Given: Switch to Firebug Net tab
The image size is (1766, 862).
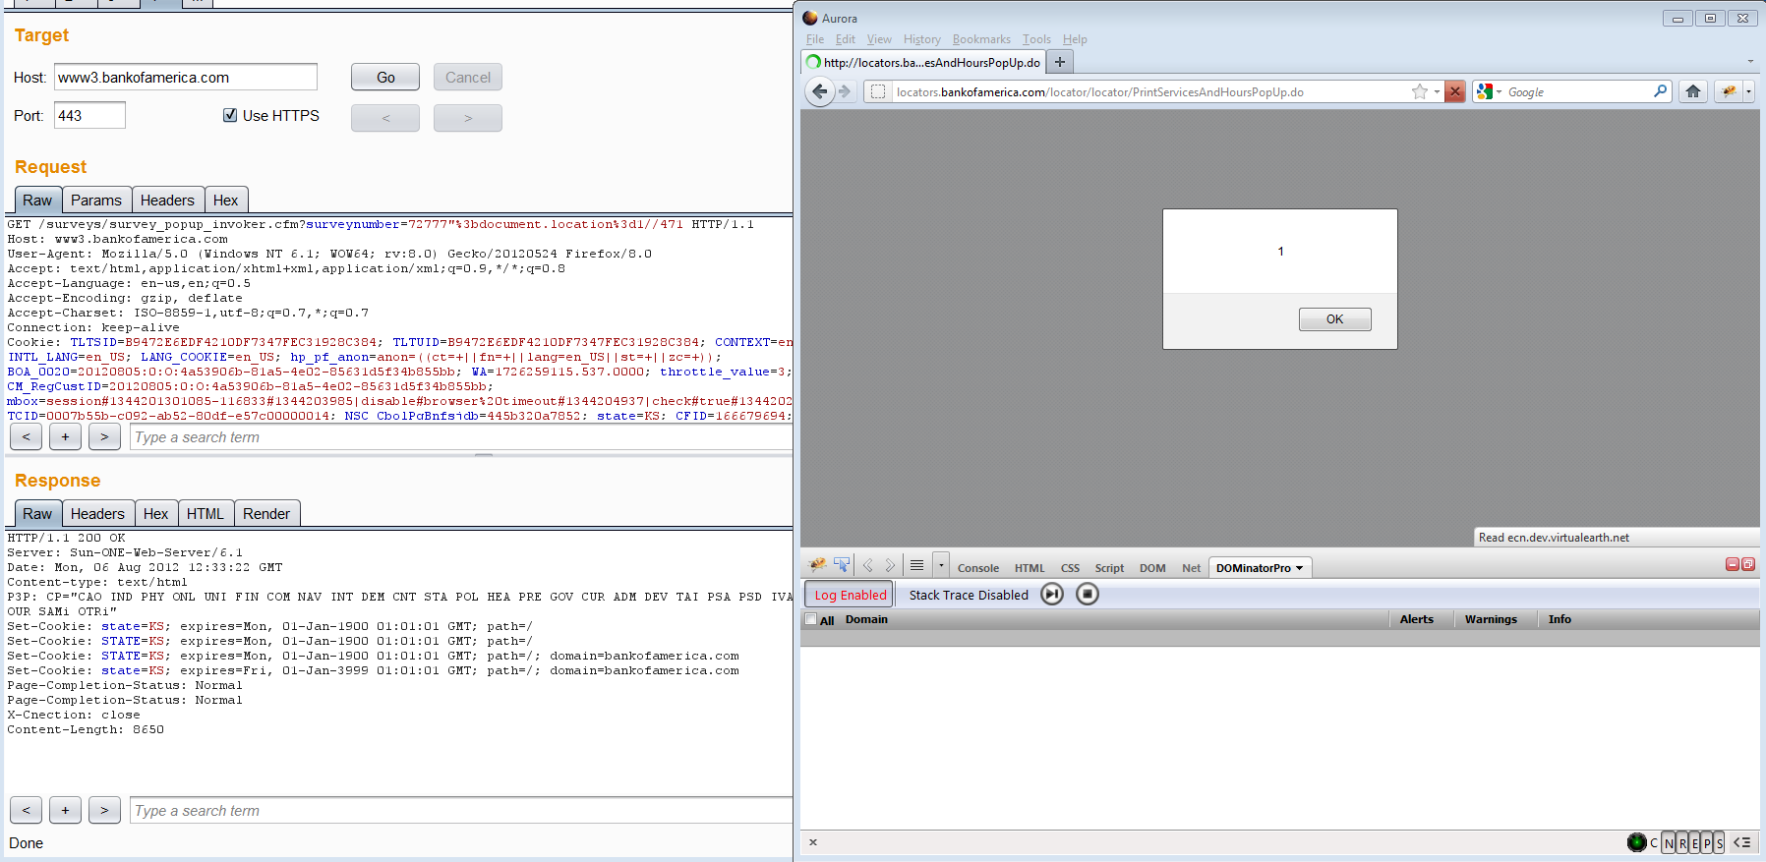Looking at the screenshot, I should point(1191,568).
